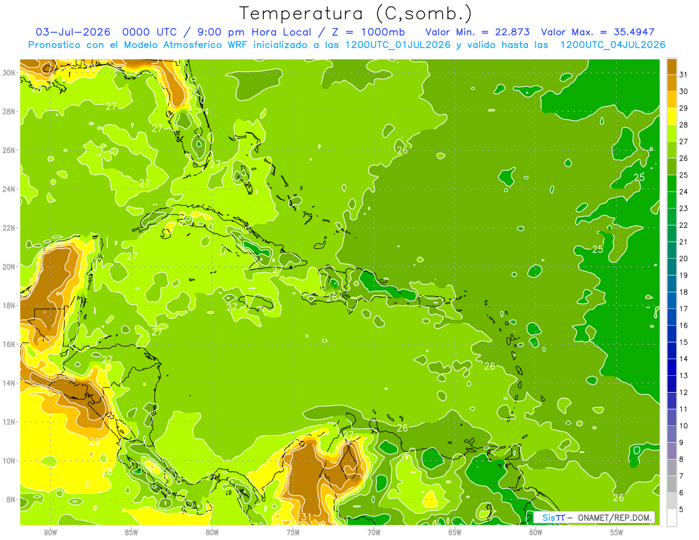Pick the dark blue swatch between 13 and 14
Image resolution: width=699 pixels, height=540 pixels.
(x=672, y=367)
